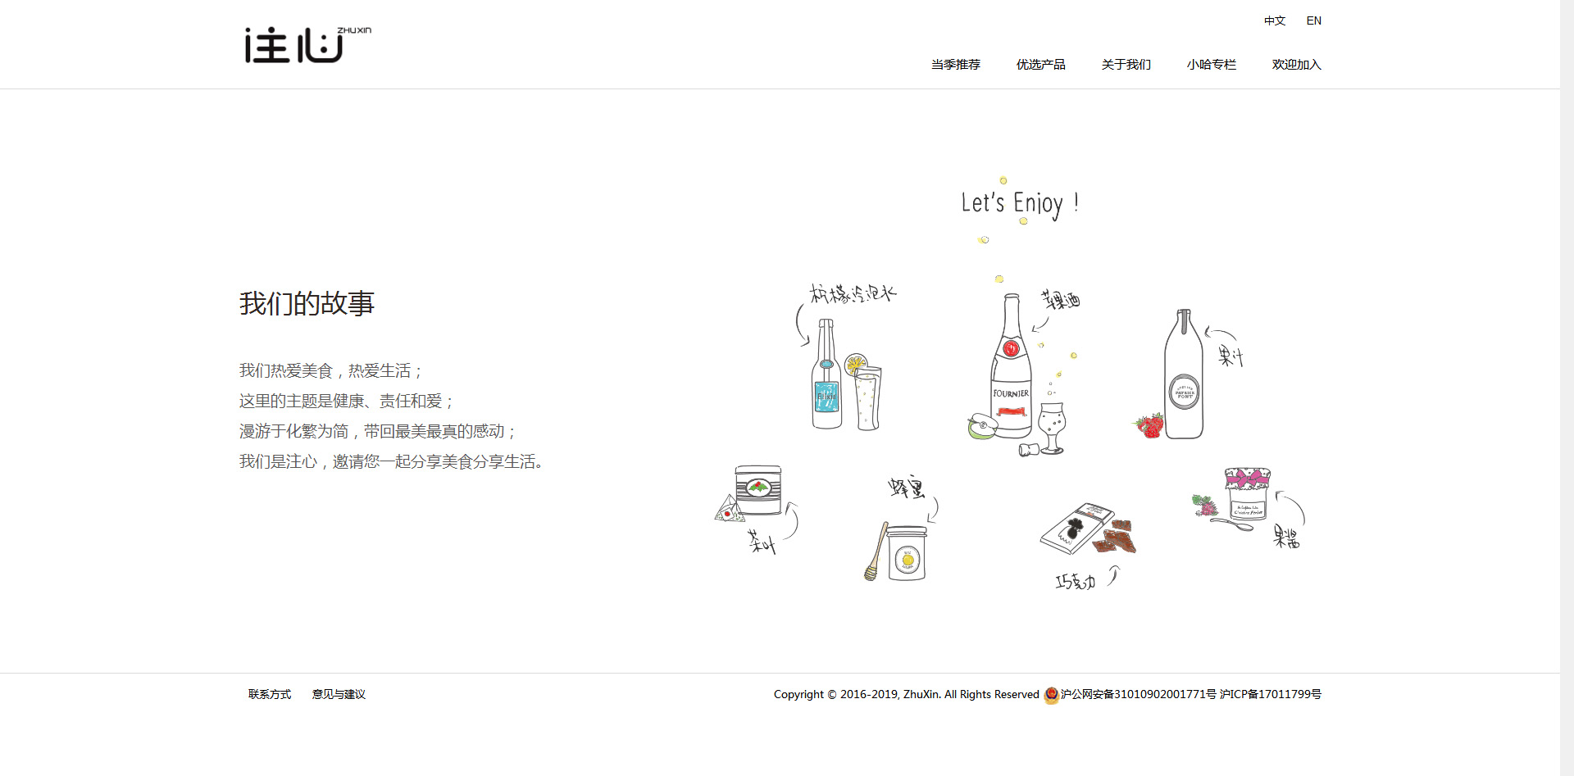
Task: Click the tea tin illustration
Action: click(756, 491)
